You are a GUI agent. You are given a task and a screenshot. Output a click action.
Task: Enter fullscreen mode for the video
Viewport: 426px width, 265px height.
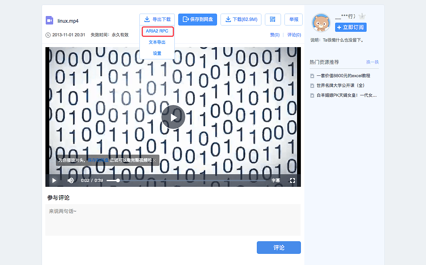(x=293, y=181)
